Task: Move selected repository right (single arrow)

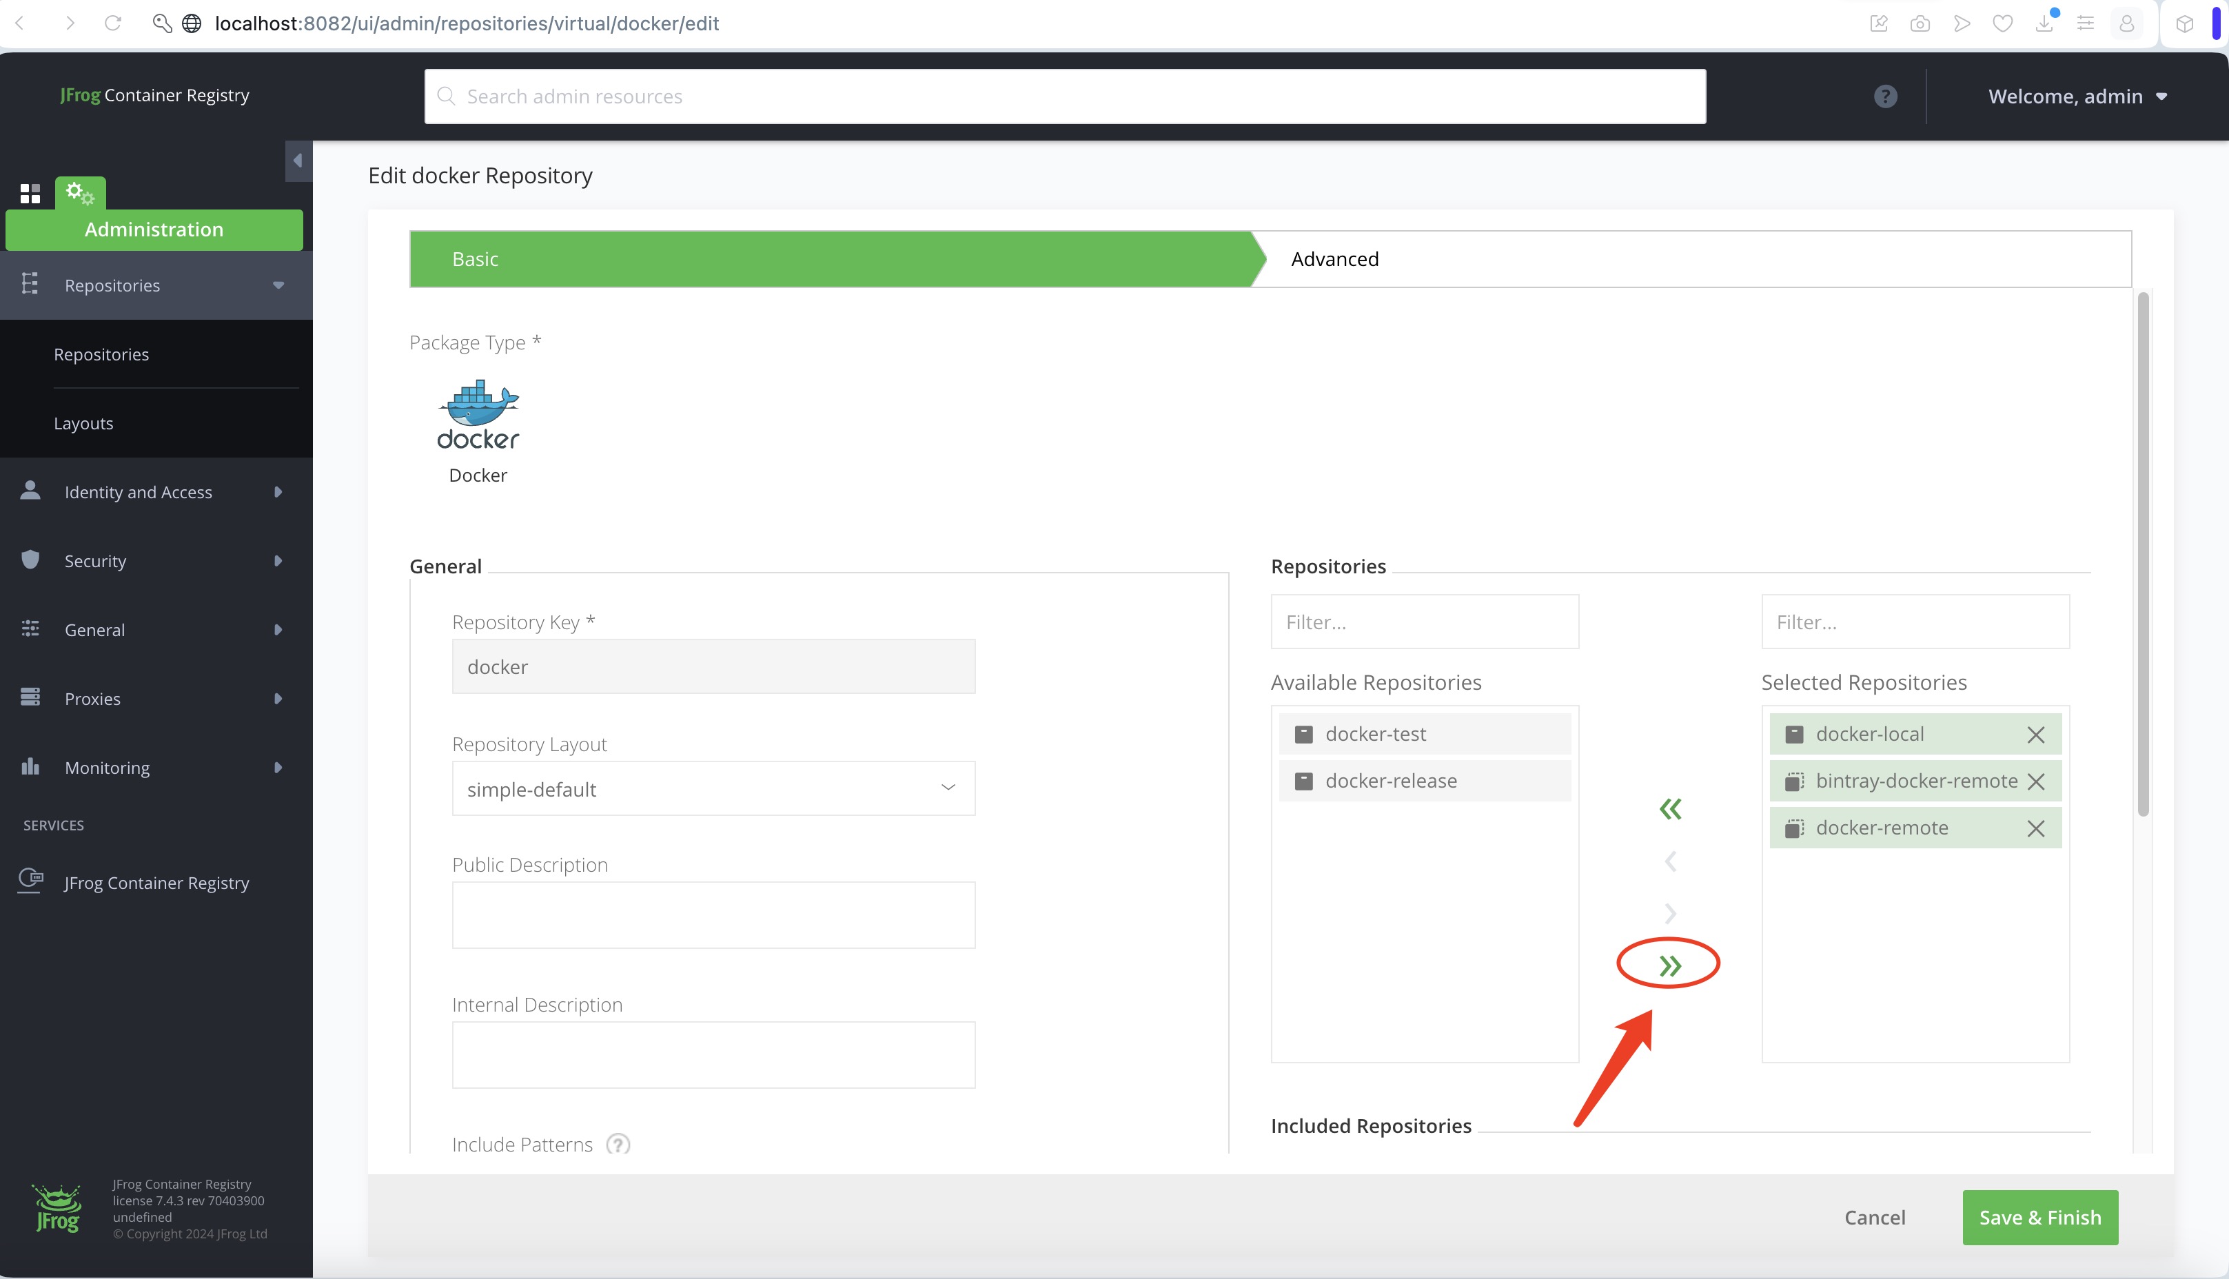Action: click(x=1670, y=914)
